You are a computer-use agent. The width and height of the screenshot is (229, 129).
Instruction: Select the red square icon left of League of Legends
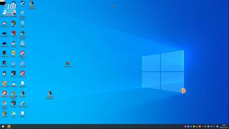13,34
